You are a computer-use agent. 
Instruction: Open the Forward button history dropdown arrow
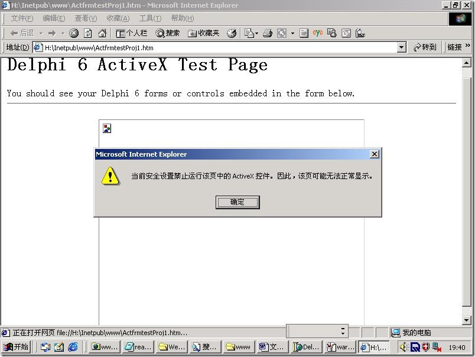[x=63, y=33]
